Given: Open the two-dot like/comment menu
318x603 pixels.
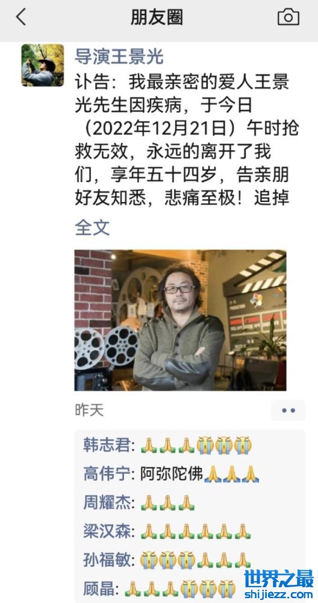Looking at the screenshot, I should coord(288,410).
